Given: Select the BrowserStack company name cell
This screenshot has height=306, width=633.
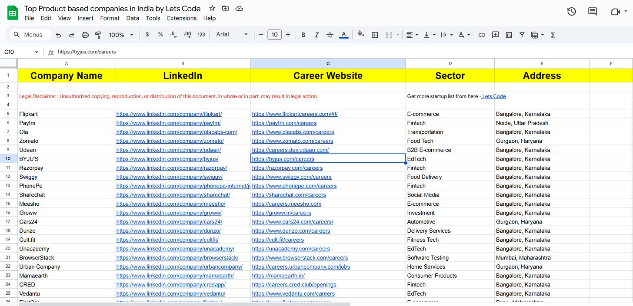Looking at the screenshot, I should pos(67,258).
